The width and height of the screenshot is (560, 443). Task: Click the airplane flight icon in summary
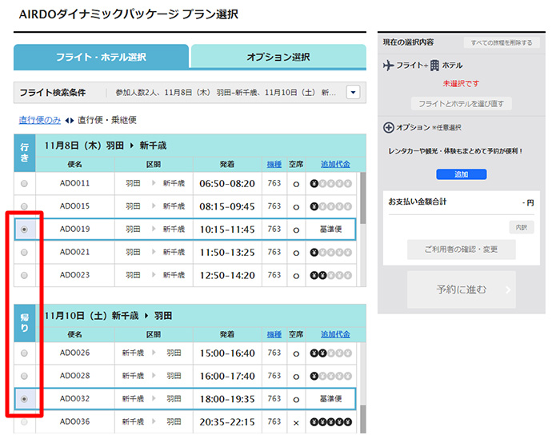pyautogui.click(x=389, y=66)
